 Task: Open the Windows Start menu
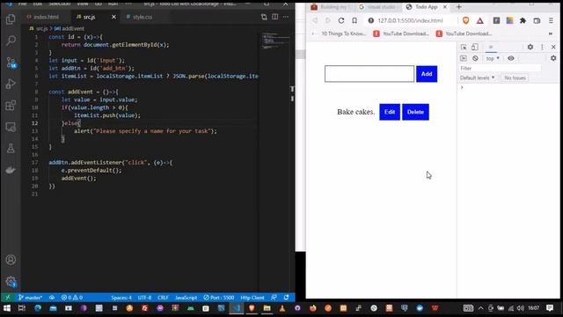7,308
